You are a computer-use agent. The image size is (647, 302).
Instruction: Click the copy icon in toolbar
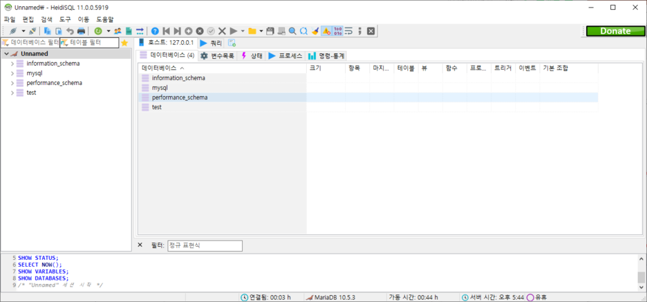coord(48,31)
